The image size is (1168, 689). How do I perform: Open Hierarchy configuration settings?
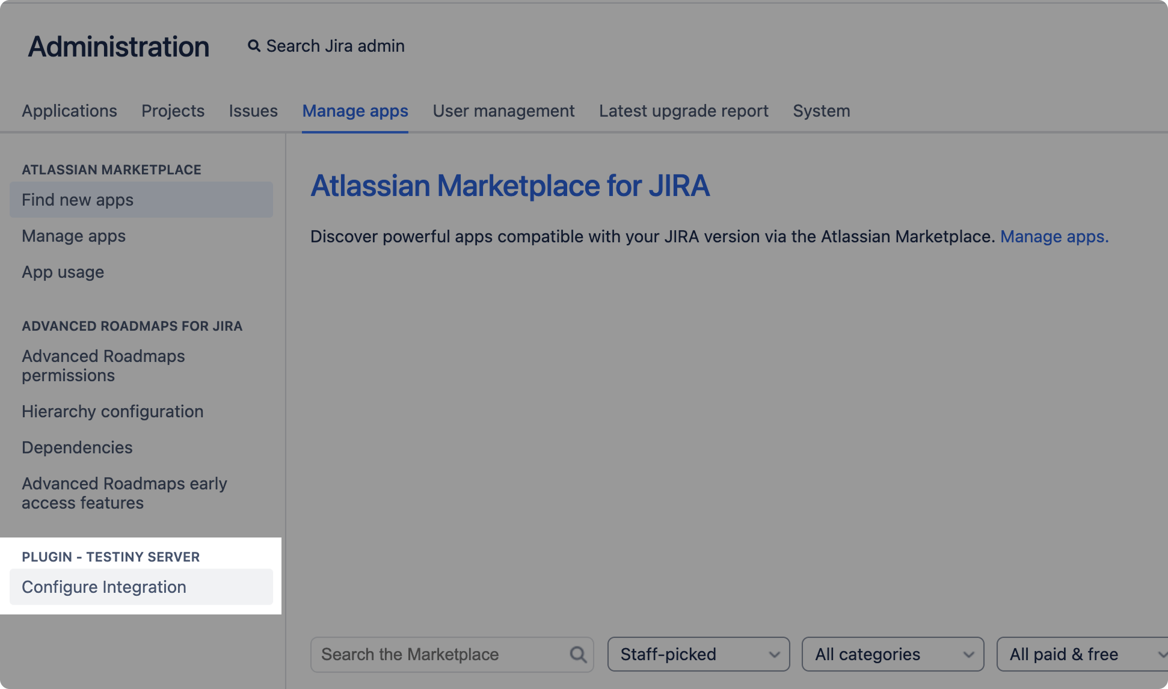(112, 411)
